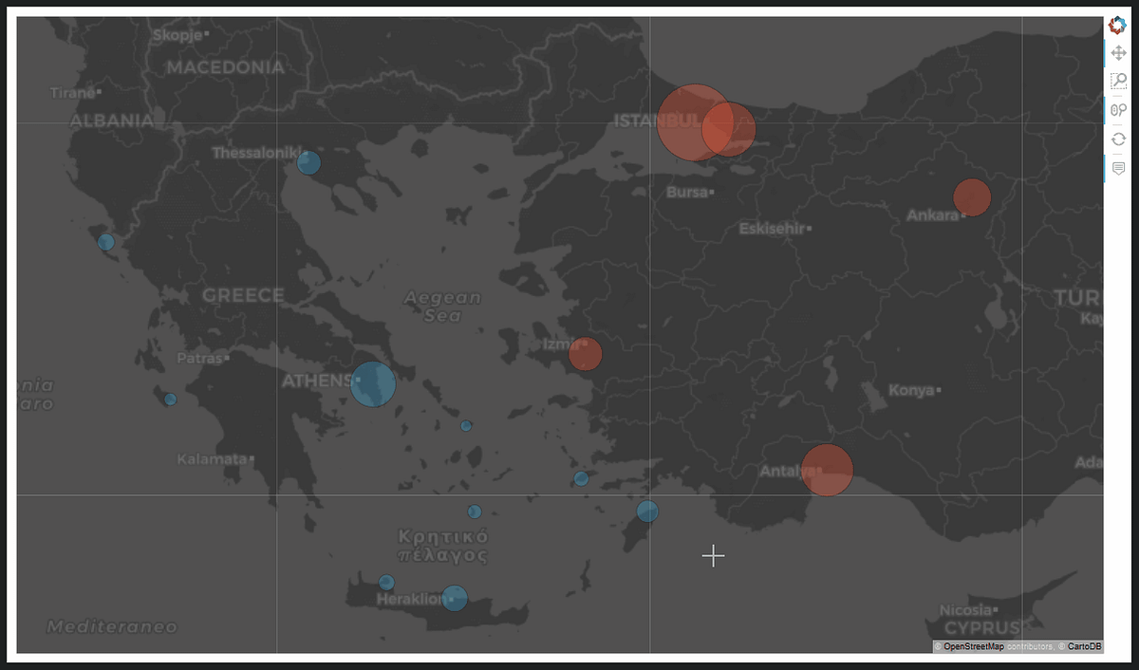The width and height of the screenshot is (1139, 670).
Task: Select the blue marker at Thessaloniki
Action: point(308,162)
